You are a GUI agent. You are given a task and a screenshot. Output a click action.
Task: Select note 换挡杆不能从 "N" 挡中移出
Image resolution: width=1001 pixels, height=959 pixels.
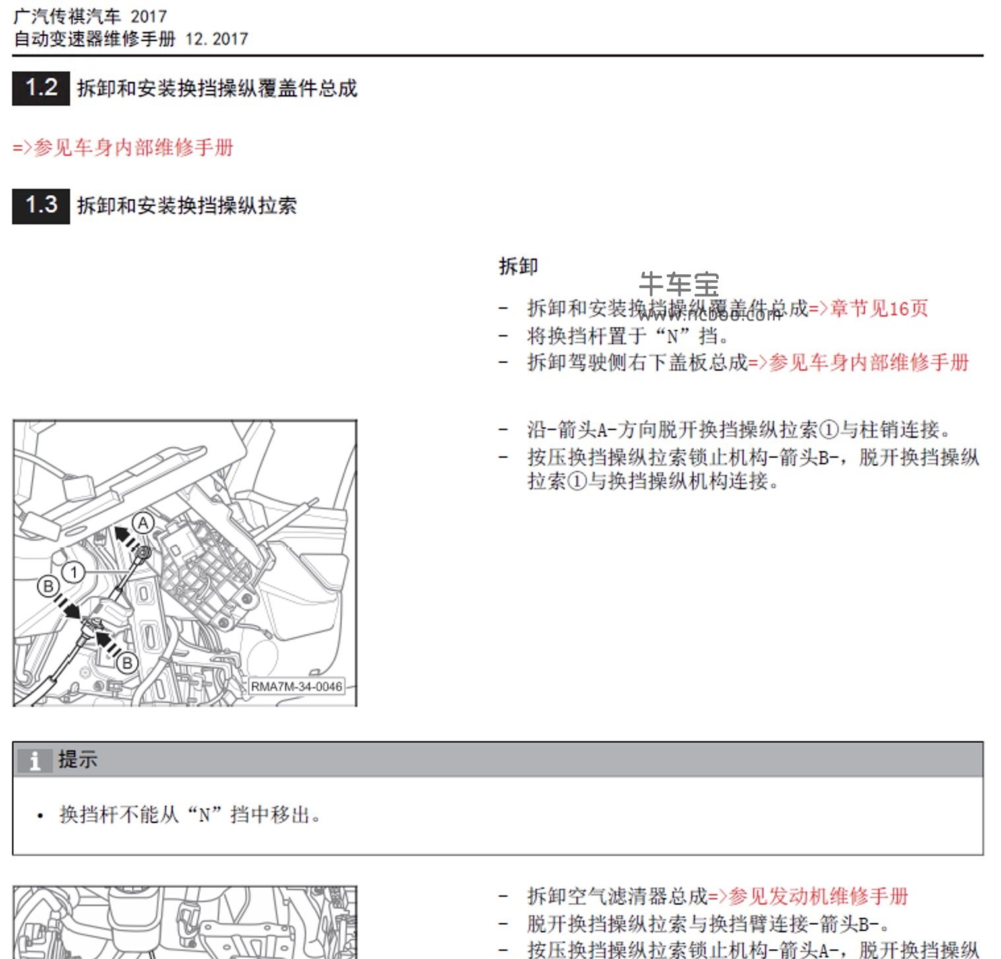[190, 815]
